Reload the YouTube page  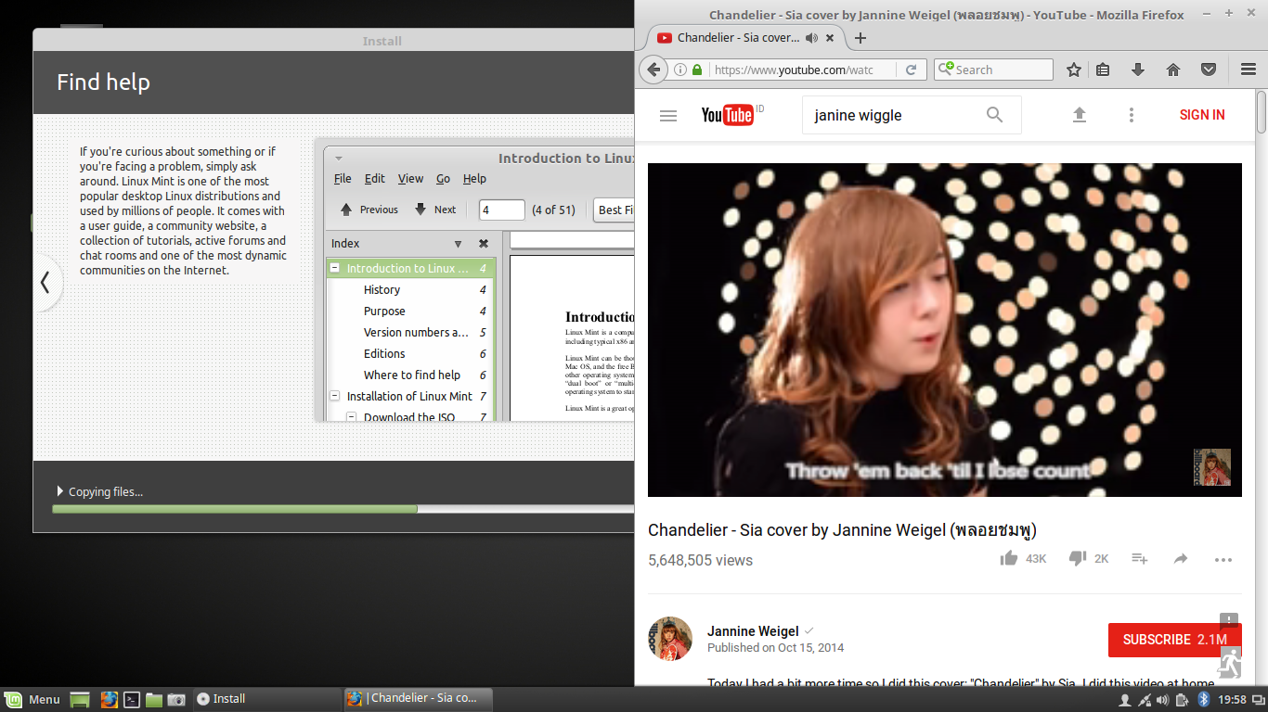pyautogui.click(x=912, y=70)
